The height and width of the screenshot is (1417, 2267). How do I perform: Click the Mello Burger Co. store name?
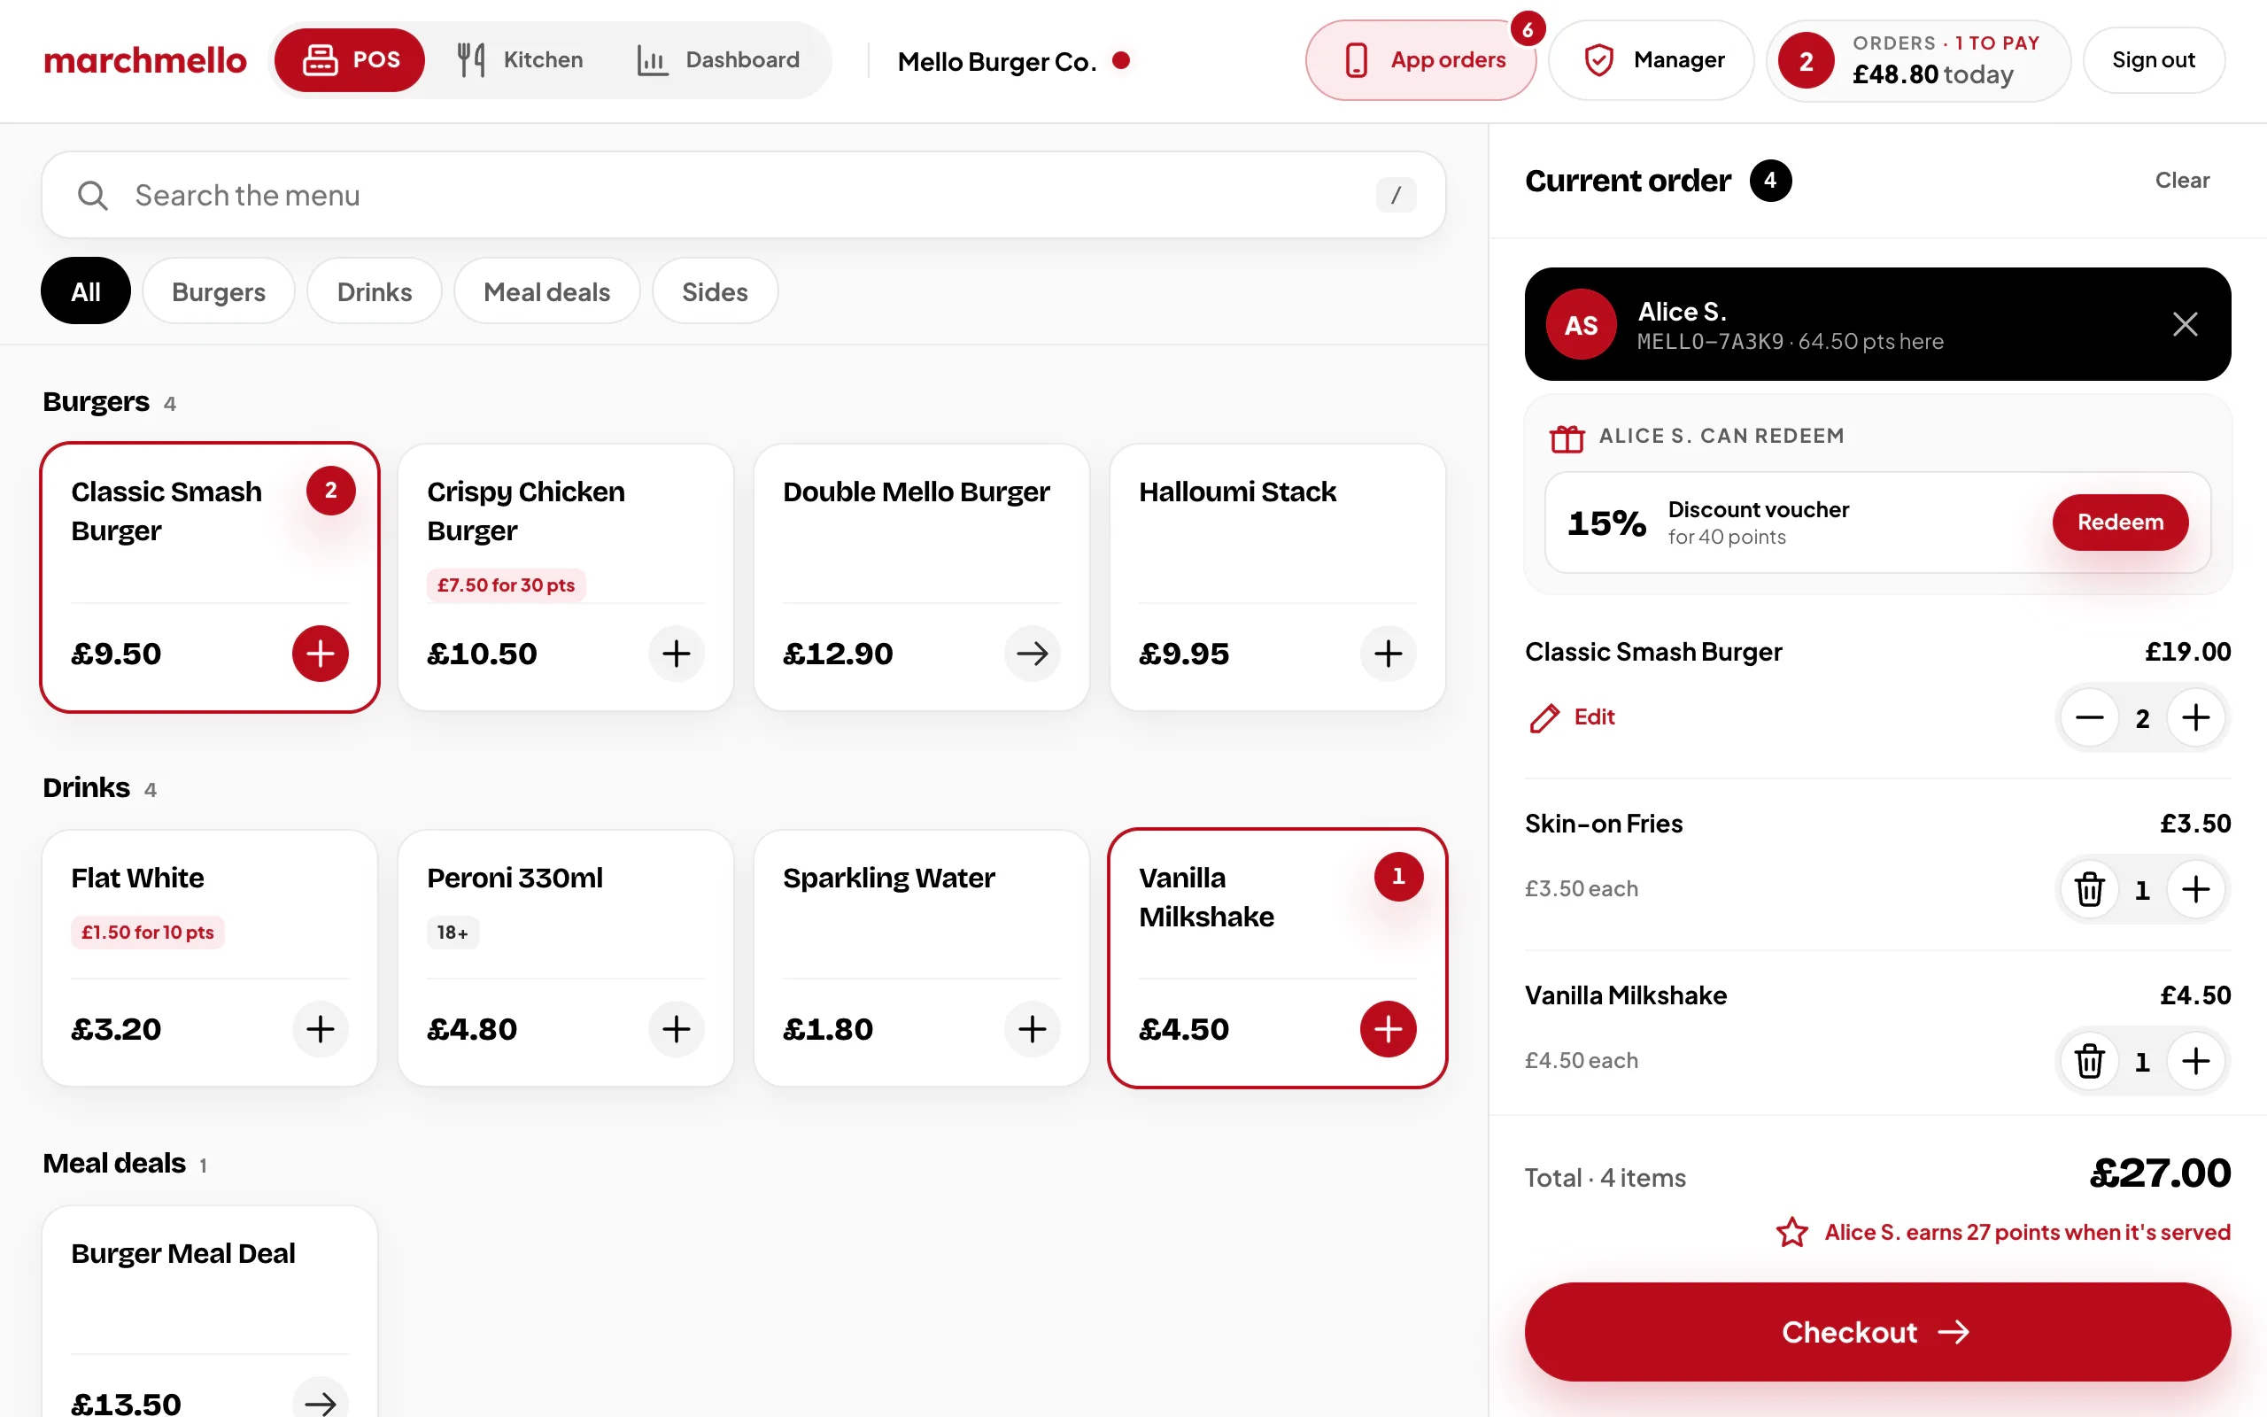997,61
